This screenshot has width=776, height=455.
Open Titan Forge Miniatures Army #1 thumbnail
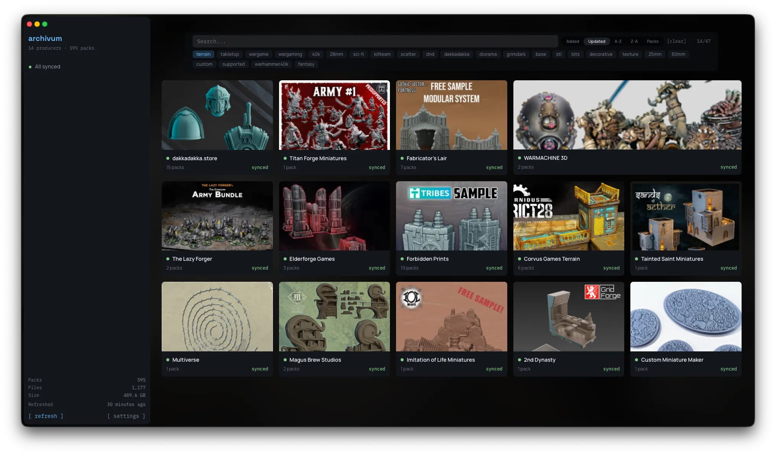coord(334,115)
